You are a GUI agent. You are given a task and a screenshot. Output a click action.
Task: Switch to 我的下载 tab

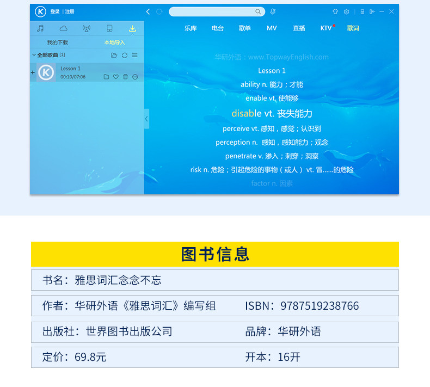pos(57,42)
